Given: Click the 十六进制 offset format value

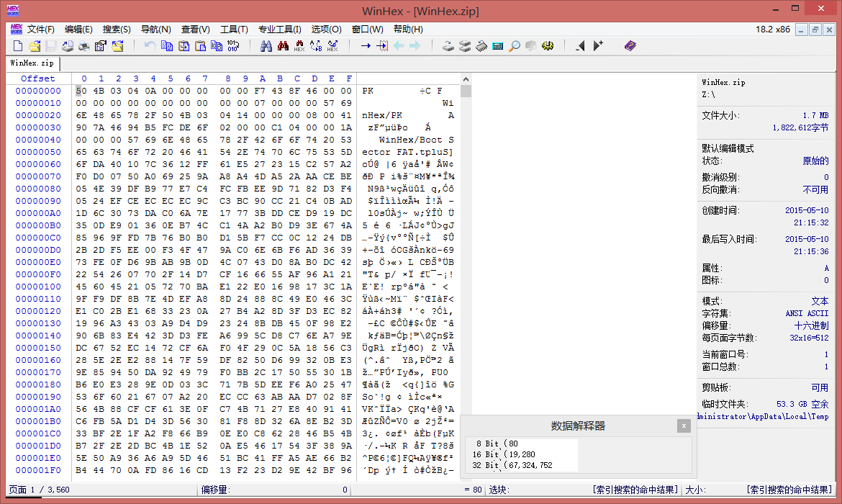Looking at the screenshot, I should [x=811, y=326].
